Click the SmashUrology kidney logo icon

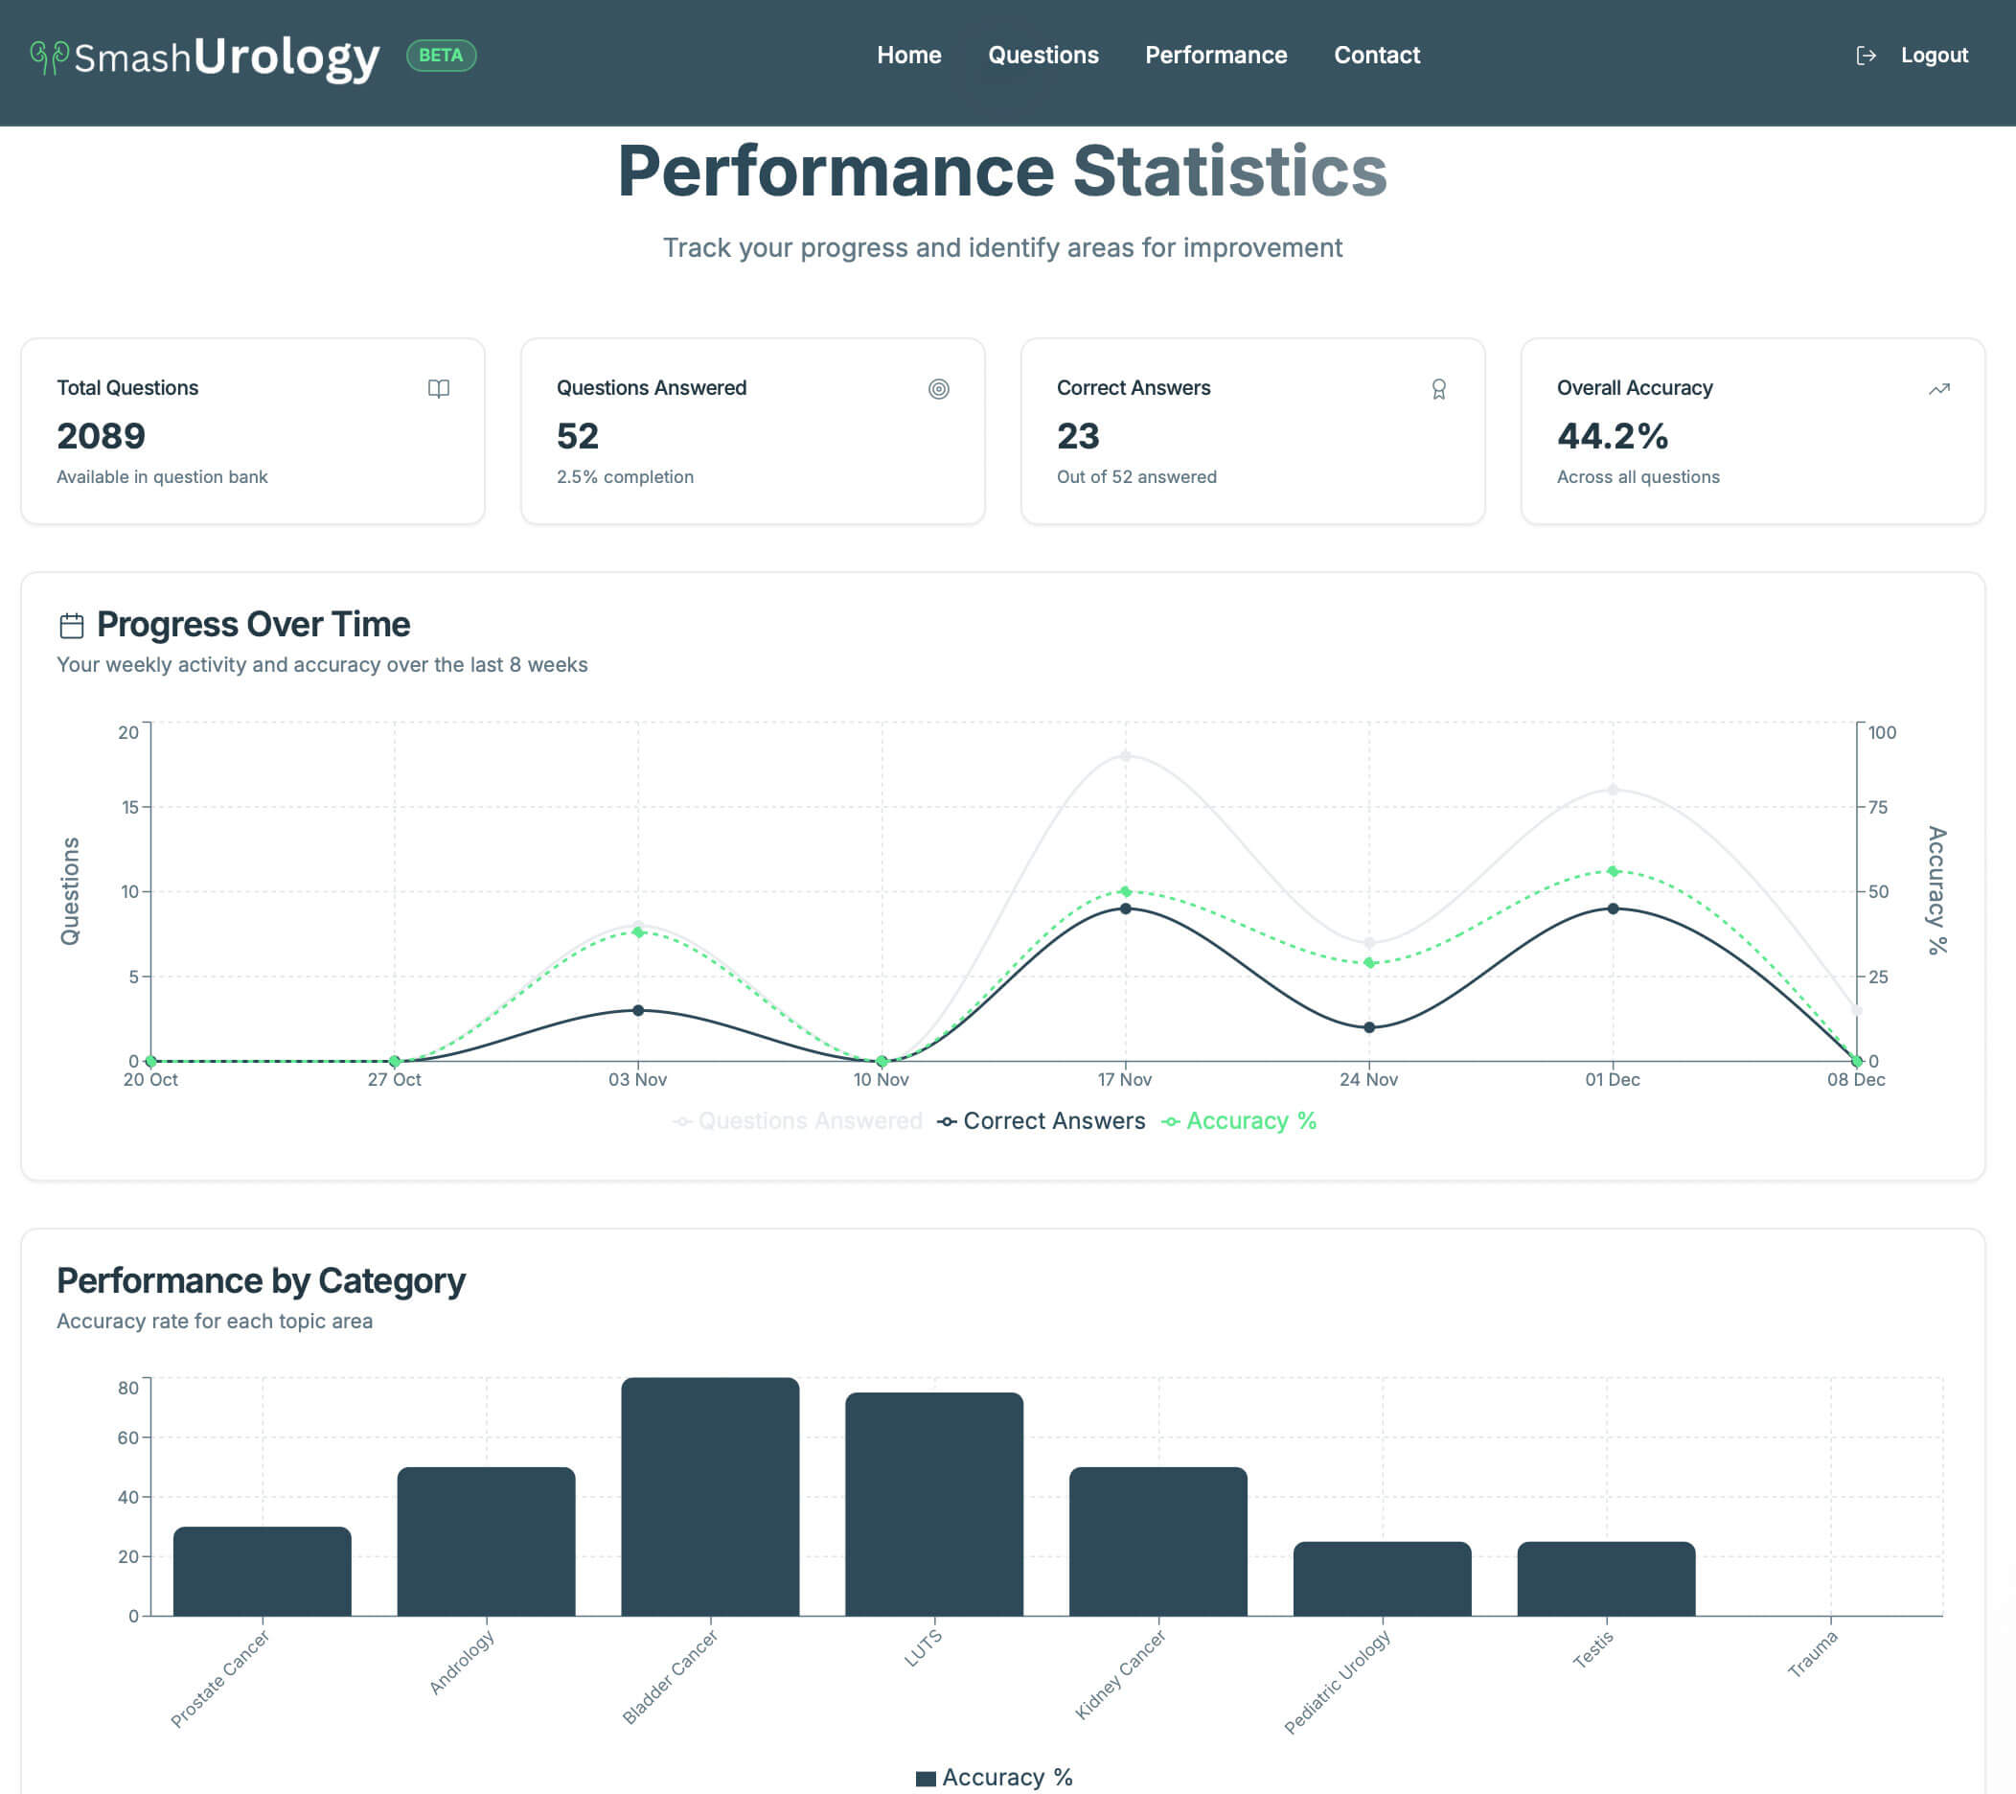(x=48, y=57)
